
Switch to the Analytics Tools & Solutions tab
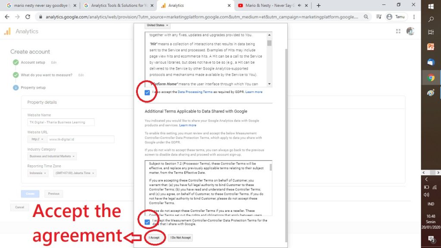point(116,6)
